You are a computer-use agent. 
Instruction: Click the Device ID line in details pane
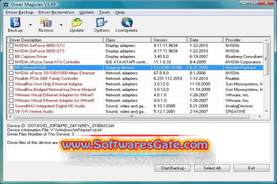[61, 126]
